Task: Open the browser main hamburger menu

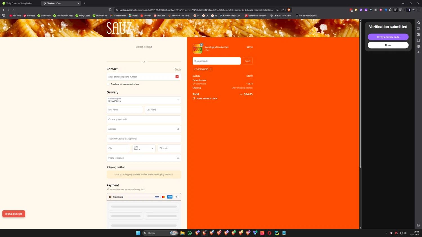Action: [418, 10]
